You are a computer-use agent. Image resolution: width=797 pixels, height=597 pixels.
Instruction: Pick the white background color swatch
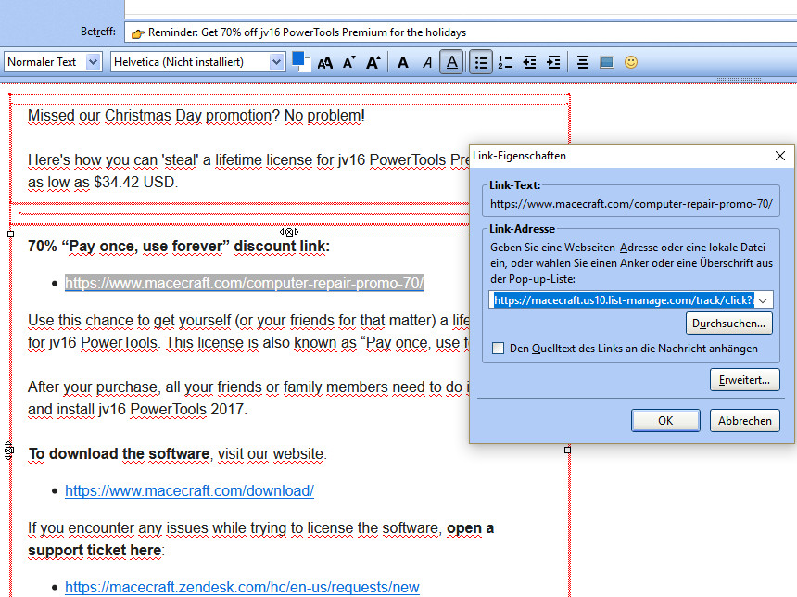pyautogui.click(x=306, y=68)
